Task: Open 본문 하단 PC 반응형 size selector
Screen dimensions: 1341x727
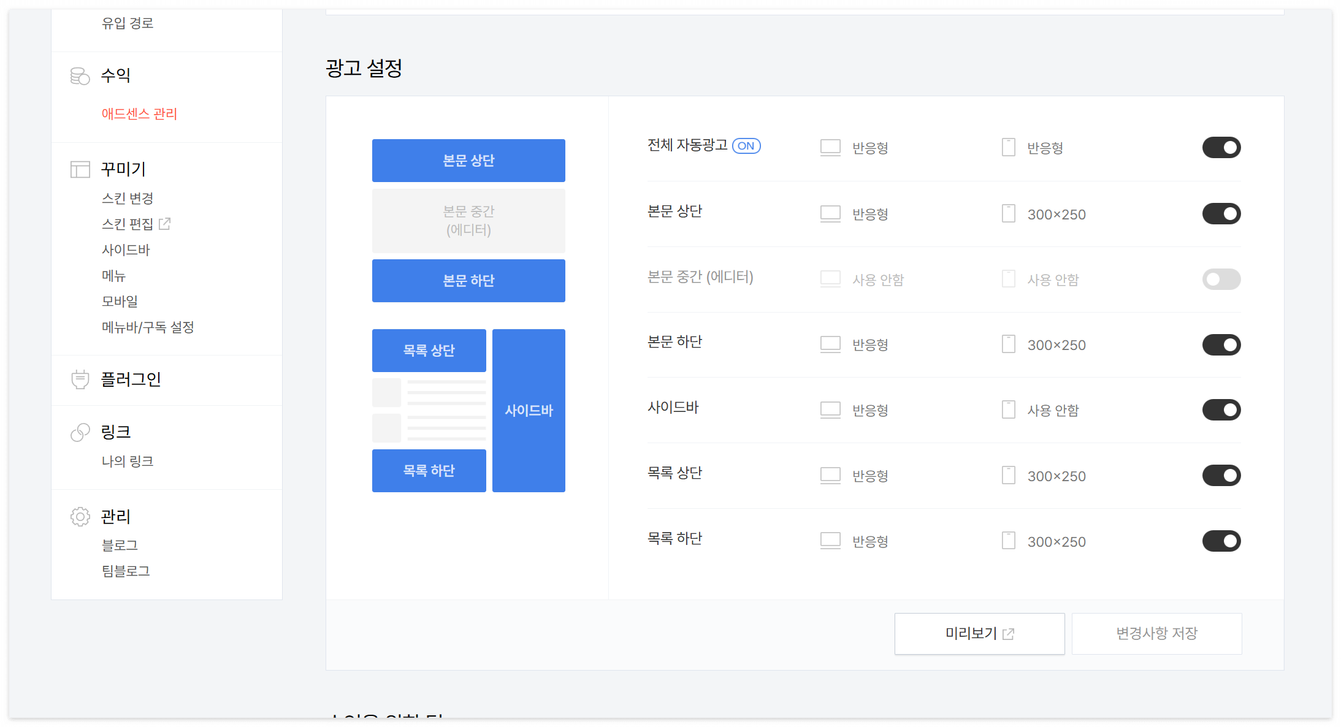Action: coord(869,345)
